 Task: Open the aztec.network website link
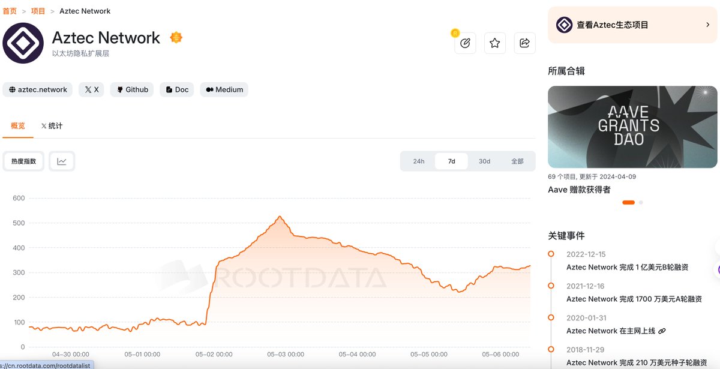click(x=38, y=89)
